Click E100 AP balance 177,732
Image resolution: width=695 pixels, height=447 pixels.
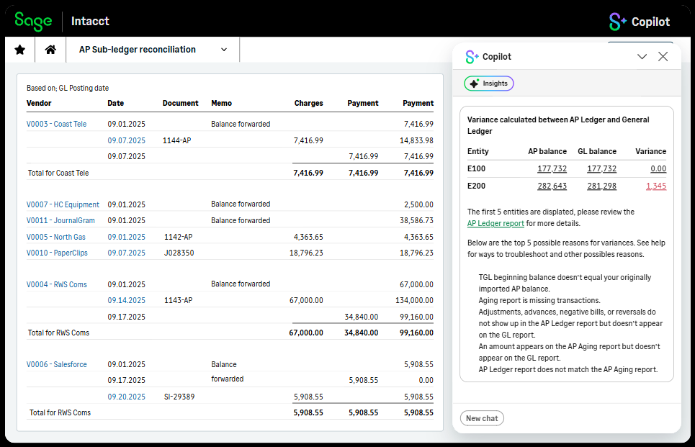[x=552, y=168]
